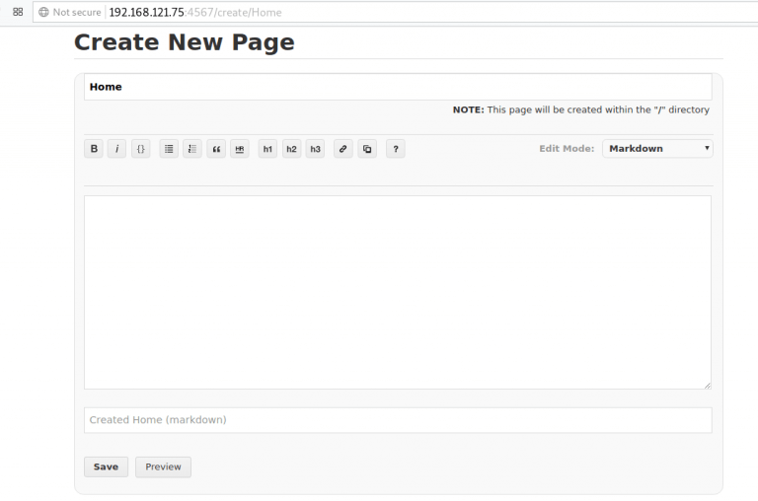Open editor help with the question mark
Viewport: 758px width, 501px height.
[x=395, y=149]
